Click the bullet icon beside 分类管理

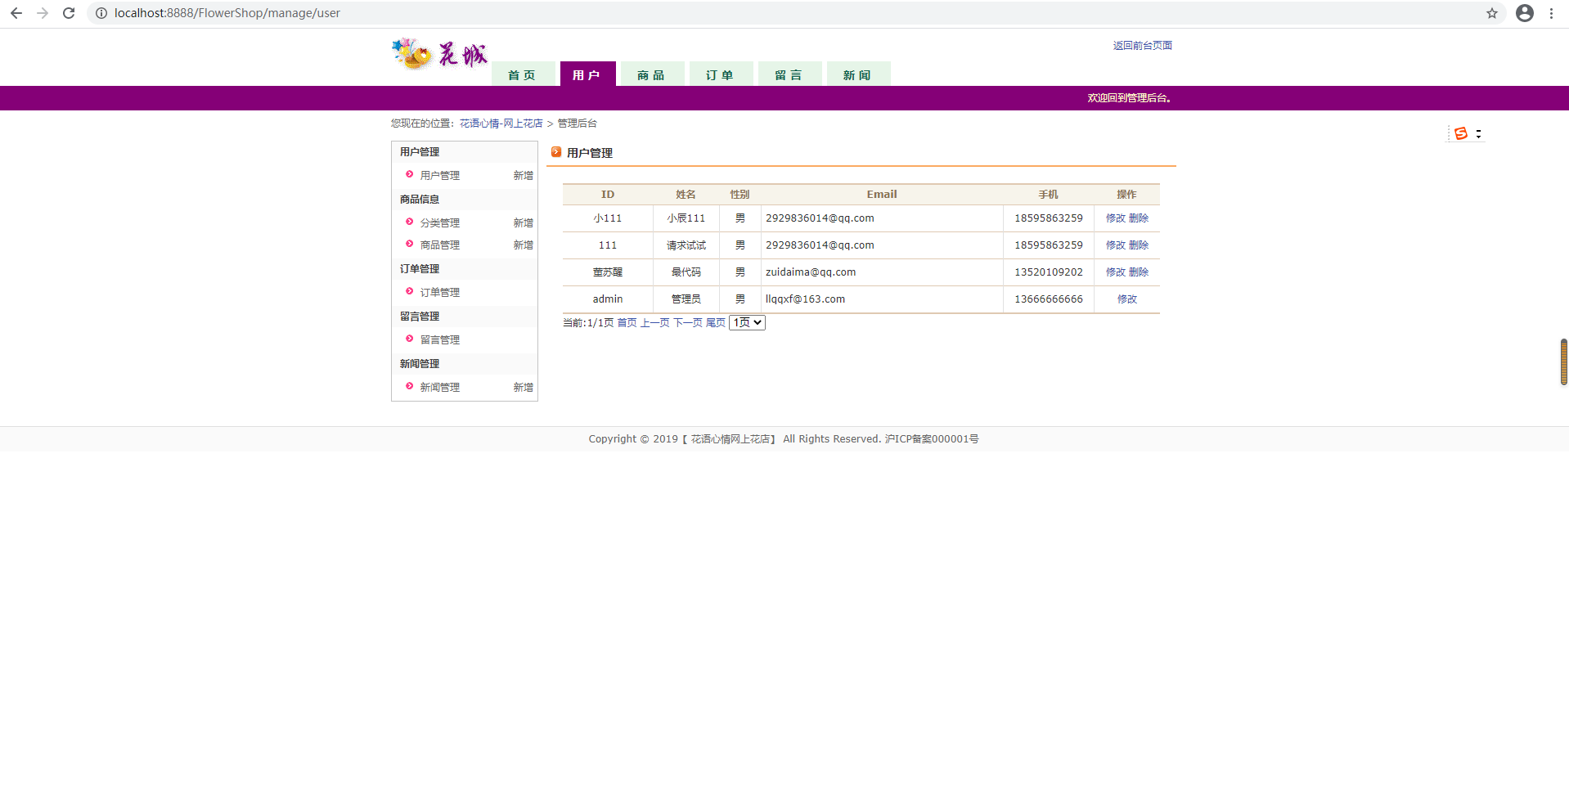click(410, 222)
